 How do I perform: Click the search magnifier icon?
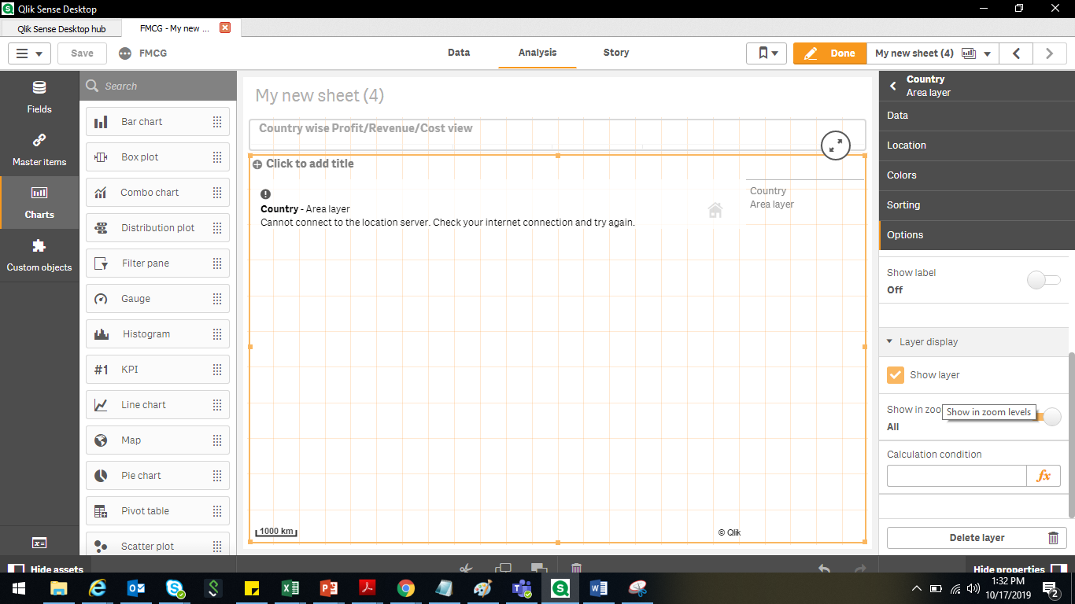pos(92,86)
